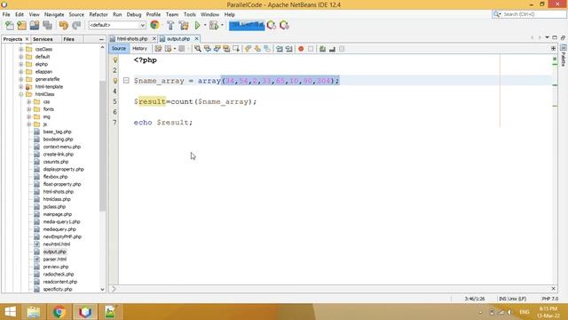Open File Explorer from Windows taskbar
This screenshot has height=320, width=568.
(x=34, y=312)
